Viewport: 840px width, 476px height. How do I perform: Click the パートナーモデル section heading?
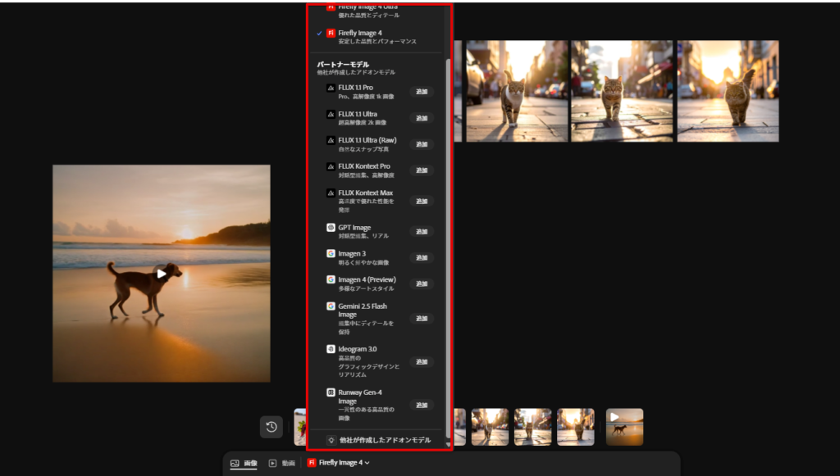pos(343,64)
